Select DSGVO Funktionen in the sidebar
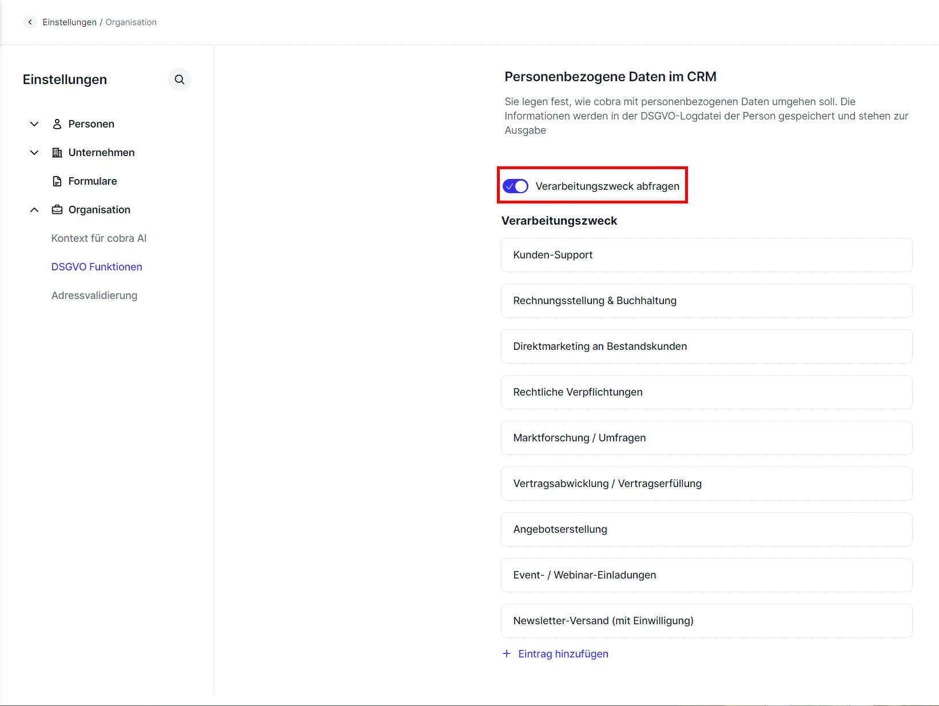 [96, 266]
